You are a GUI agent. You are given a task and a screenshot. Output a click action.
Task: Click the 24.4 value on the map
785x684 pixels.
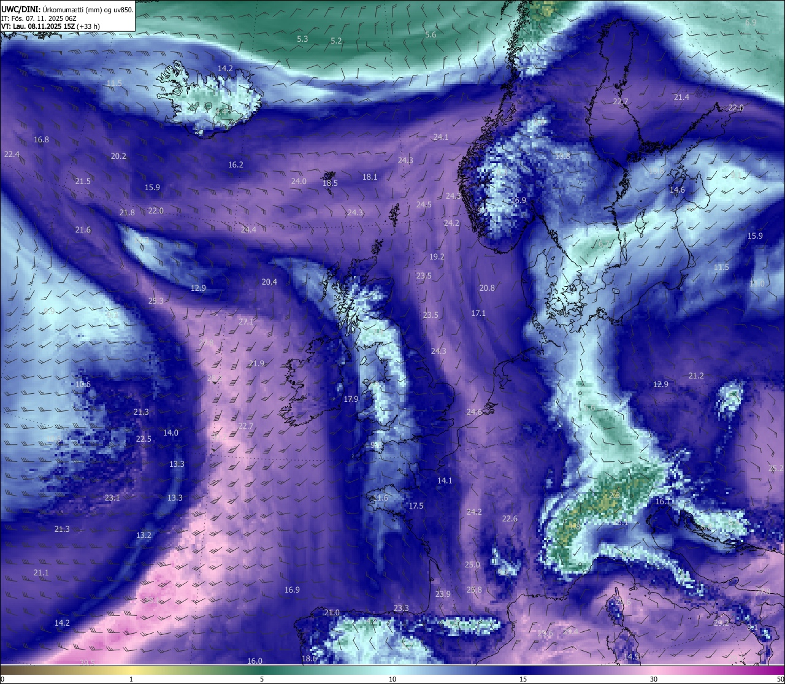[x=248, y=230]
